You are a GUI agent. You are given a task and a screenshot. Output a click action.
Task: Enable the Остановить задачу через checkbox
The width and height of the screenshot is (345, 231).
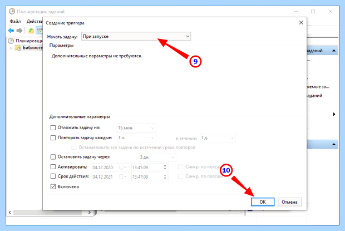click(x=53, y=157)
